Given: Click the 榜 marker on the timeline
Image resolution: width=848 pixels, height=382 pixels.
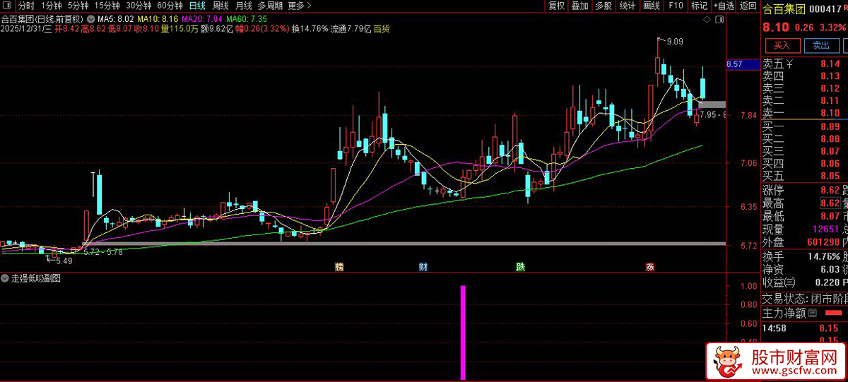Looking at the screenshot, I should tap(340, 267).
